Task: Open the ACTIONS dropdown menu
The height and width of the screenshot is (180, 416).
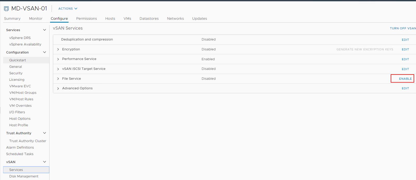Action: click(68, 9)
